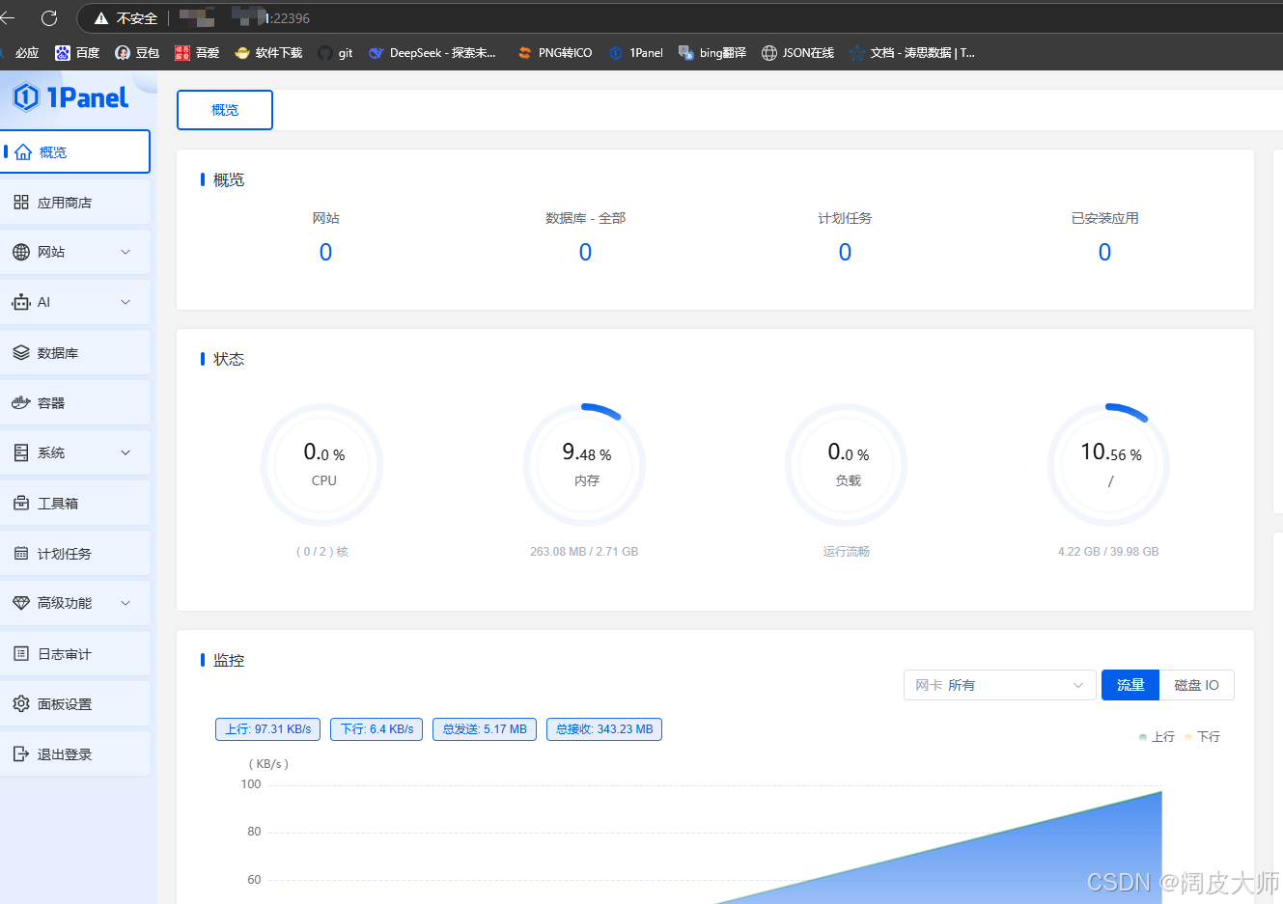Switch monitor chart to 磁盘 IO
The height and width of the screenshot is (904, 1283).
1196,685
